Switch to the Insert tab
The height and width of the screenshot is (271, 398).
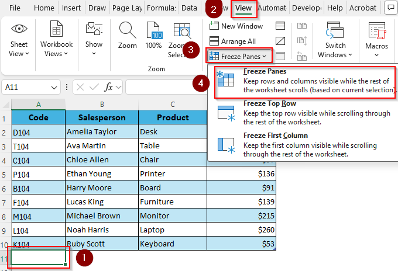[71, 8]
